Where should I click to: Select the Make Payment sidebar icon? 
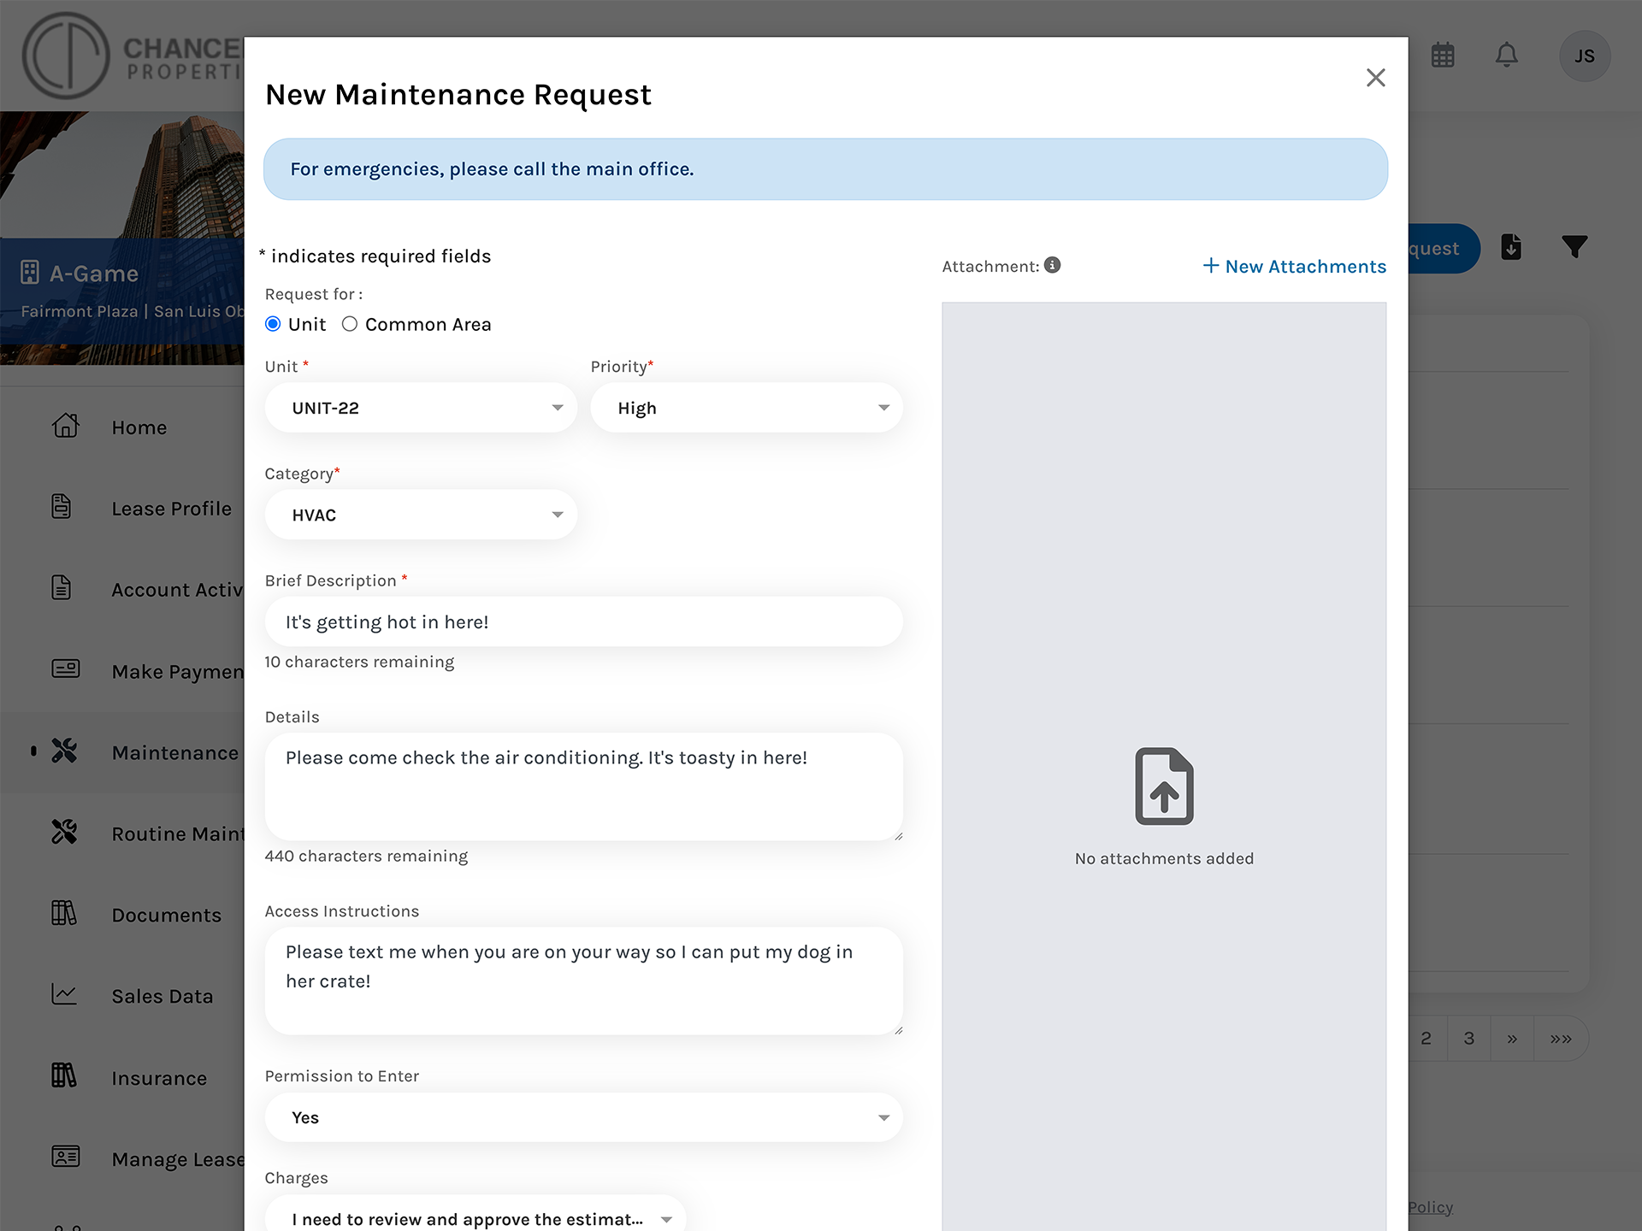pyautogui.click(x=64, y=669)
